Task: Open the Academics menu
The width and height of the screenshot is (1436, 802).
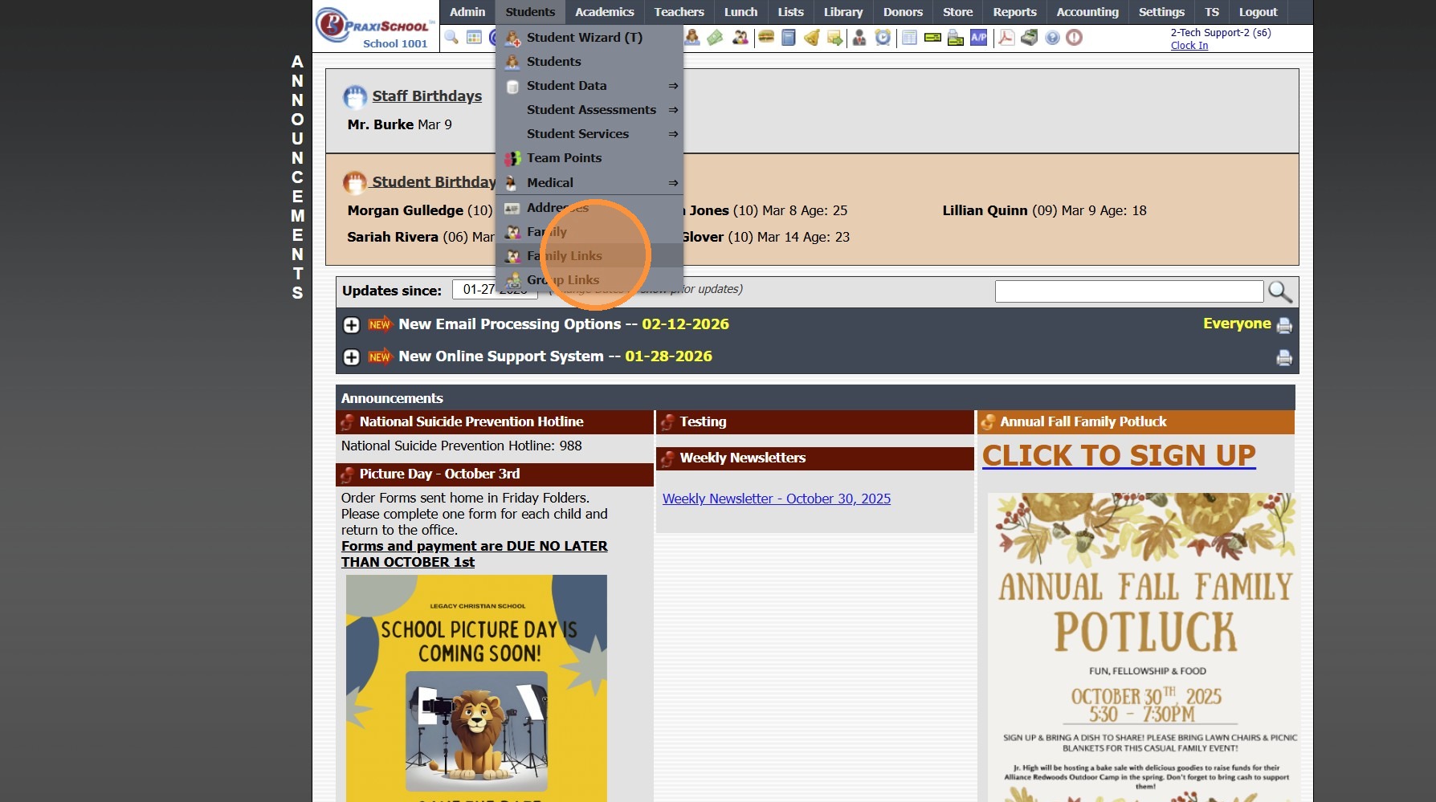Action: coord(604,12)
